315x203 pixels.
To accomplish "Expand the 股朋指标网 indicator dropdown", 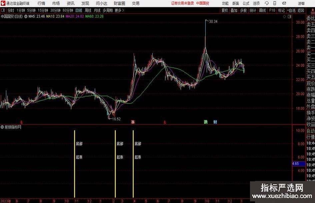I will point(2,127).
